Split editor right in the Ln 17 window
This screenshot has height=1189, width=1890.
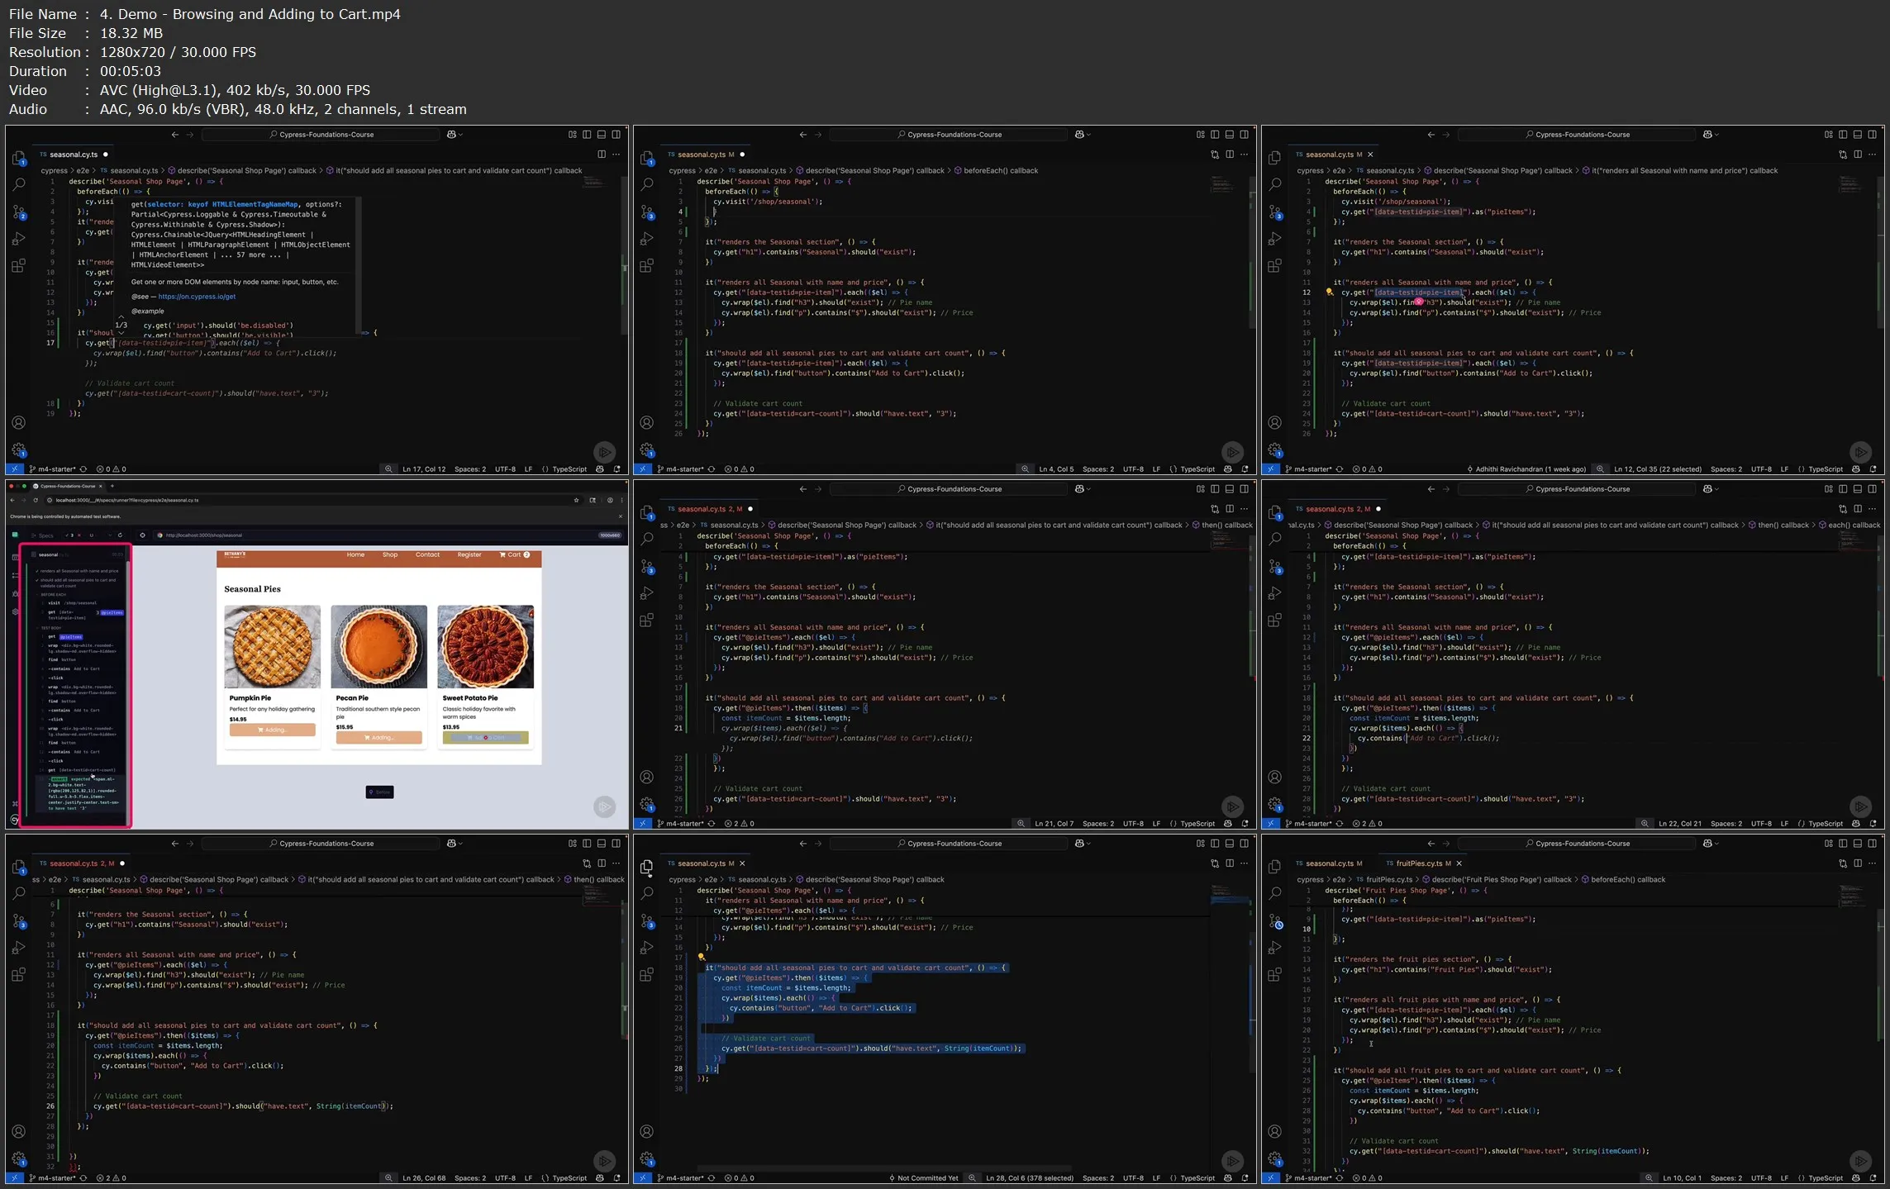[602, 155]
